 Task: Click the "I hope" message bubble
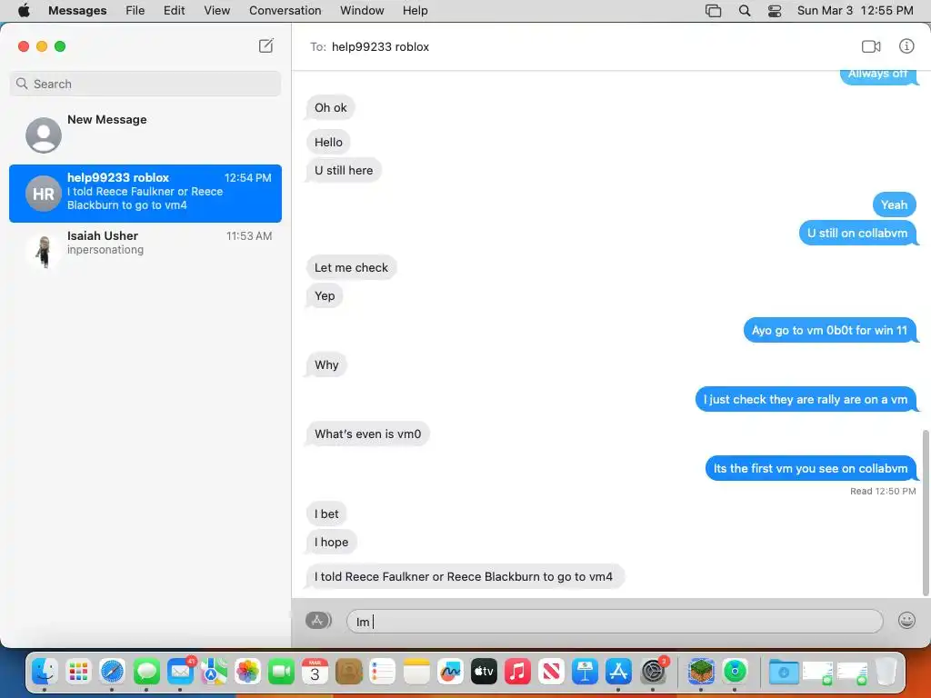tap(331, 542)
